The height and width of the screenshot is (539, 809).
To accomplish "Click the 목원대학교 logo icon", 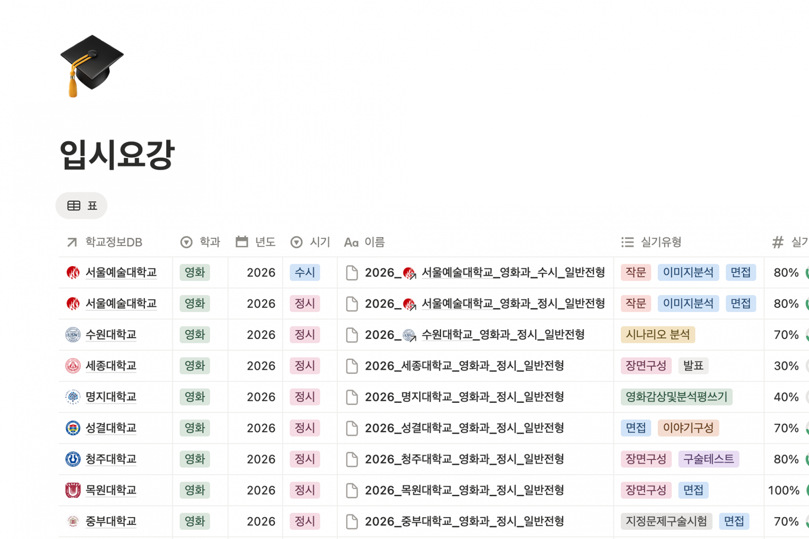I will (72, 490).
